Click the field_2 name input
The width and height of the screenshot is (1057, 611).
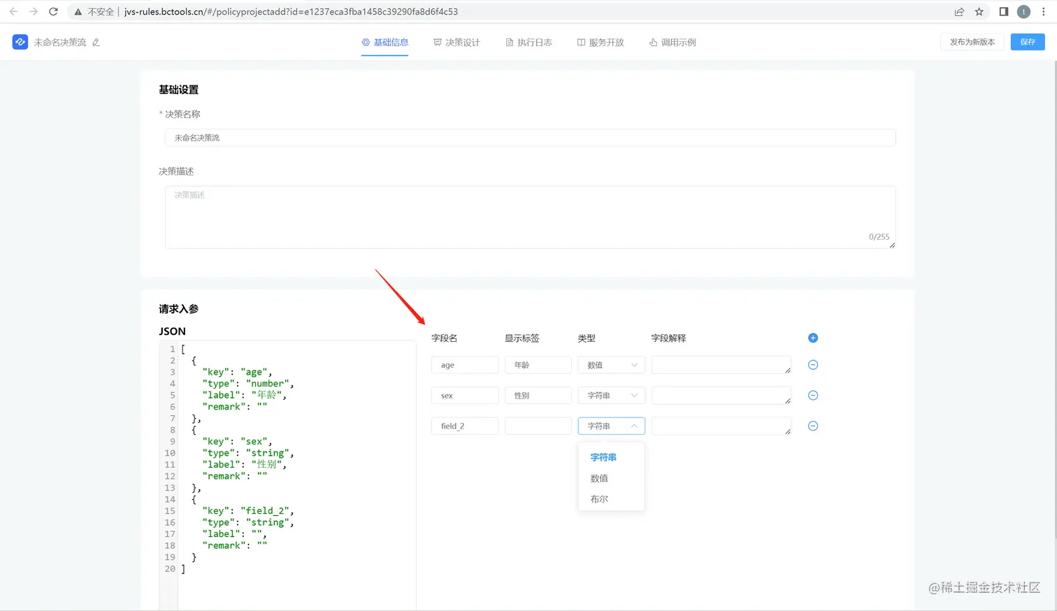(465, 426)
